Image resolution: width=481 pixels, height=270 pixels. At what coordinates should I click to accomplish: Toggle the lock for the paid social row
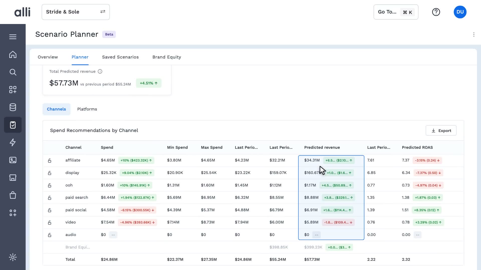[x=50, y=210]
